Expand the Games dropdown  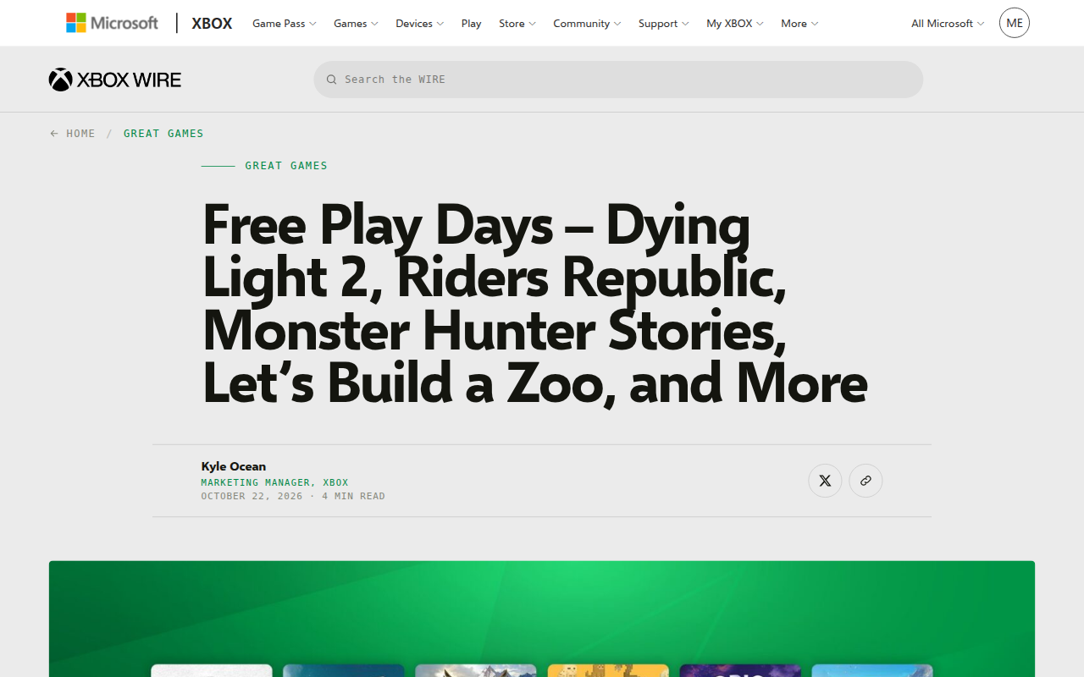(x=356, y=24)
